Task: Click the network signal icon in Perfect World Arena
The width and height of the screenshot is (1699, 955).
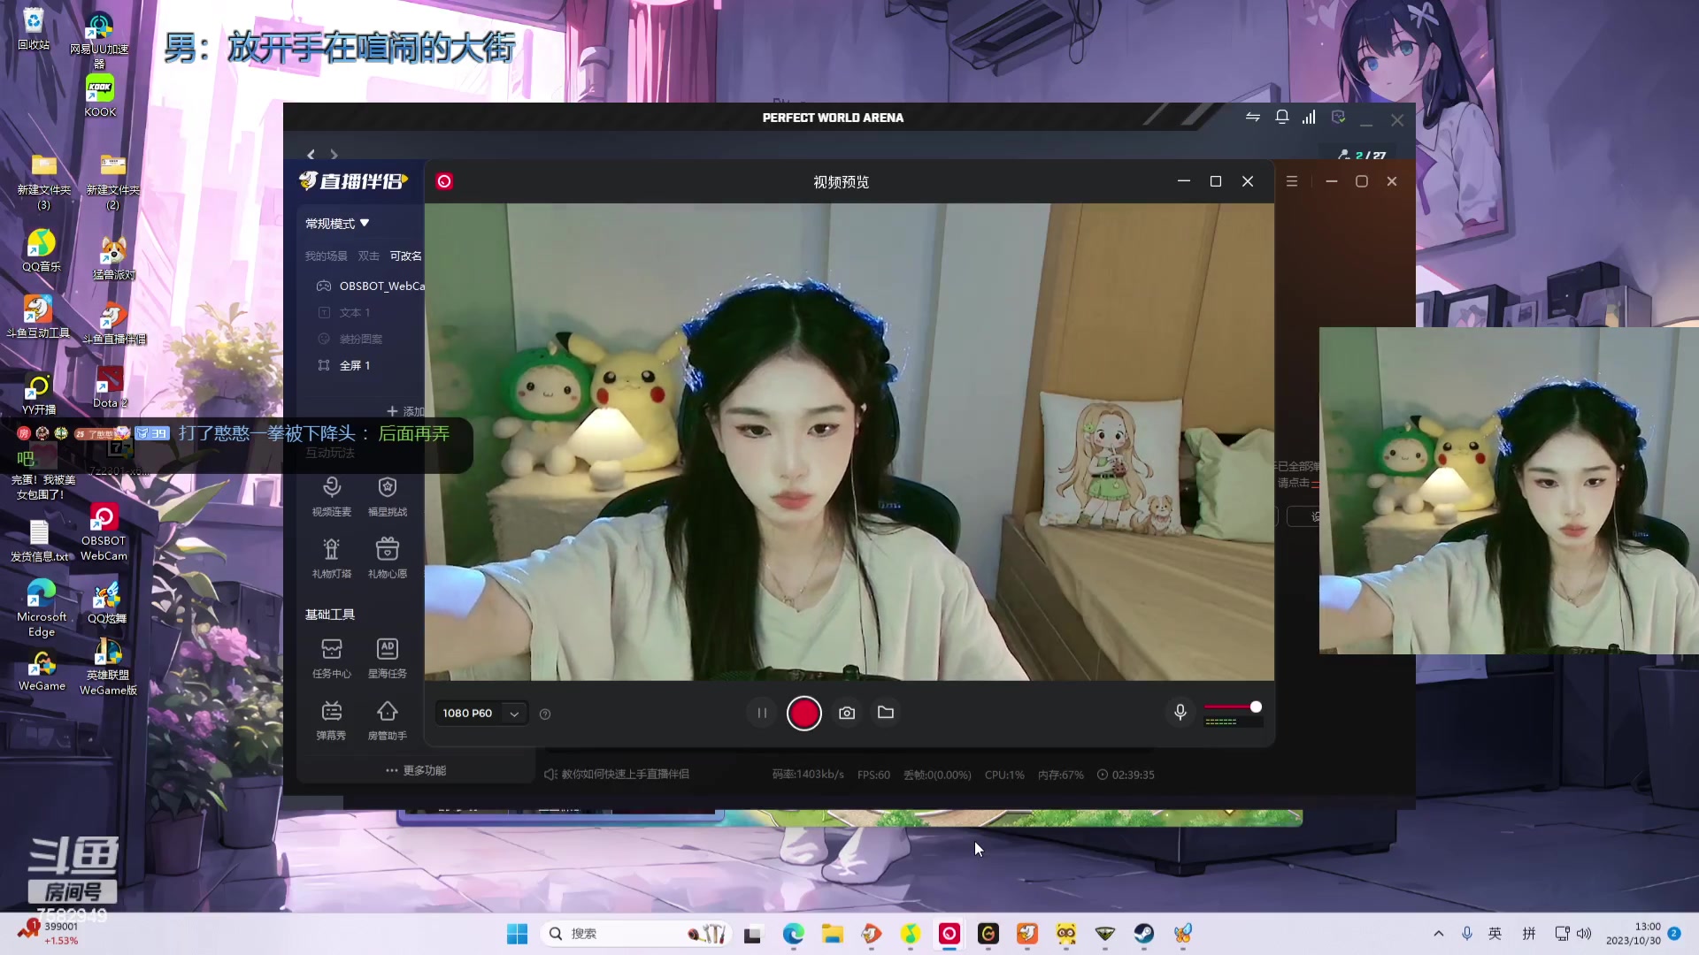Action: point(1309,117)
